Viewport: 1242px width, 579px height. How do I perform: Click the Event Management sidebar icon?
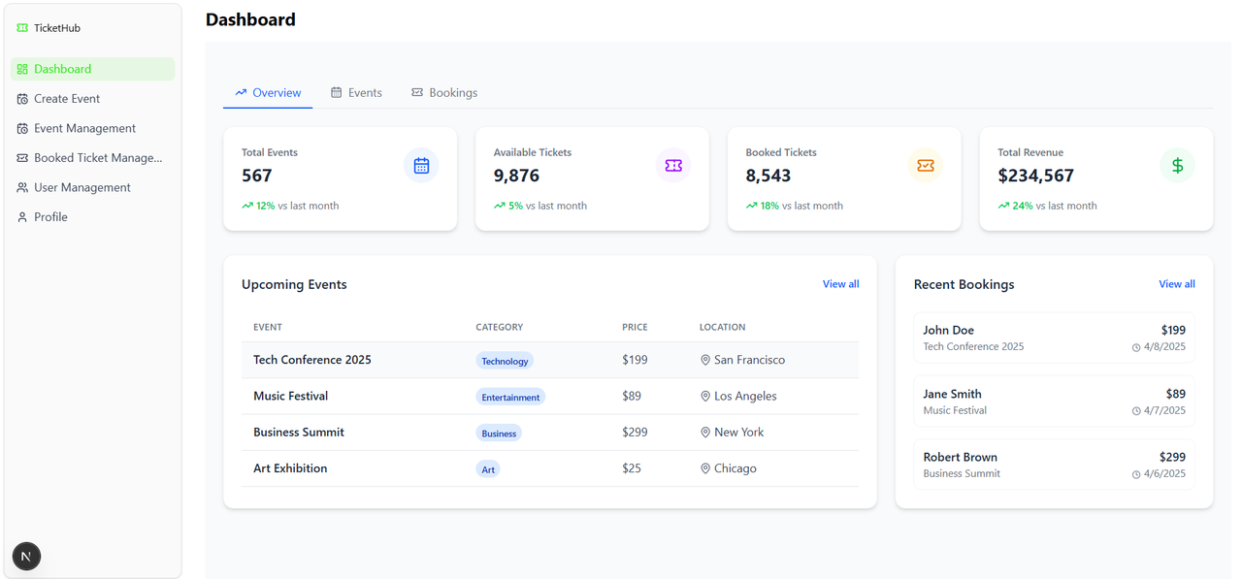point(22,128)
